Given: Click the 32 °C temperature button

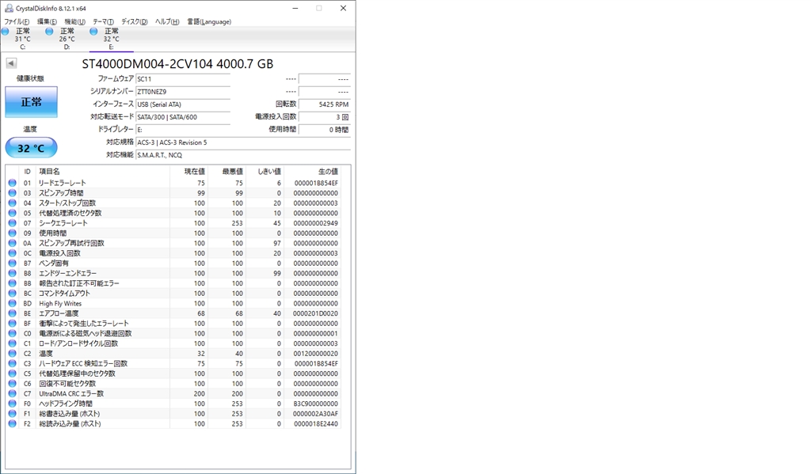Looking at the screenshot, I should 31,148.
